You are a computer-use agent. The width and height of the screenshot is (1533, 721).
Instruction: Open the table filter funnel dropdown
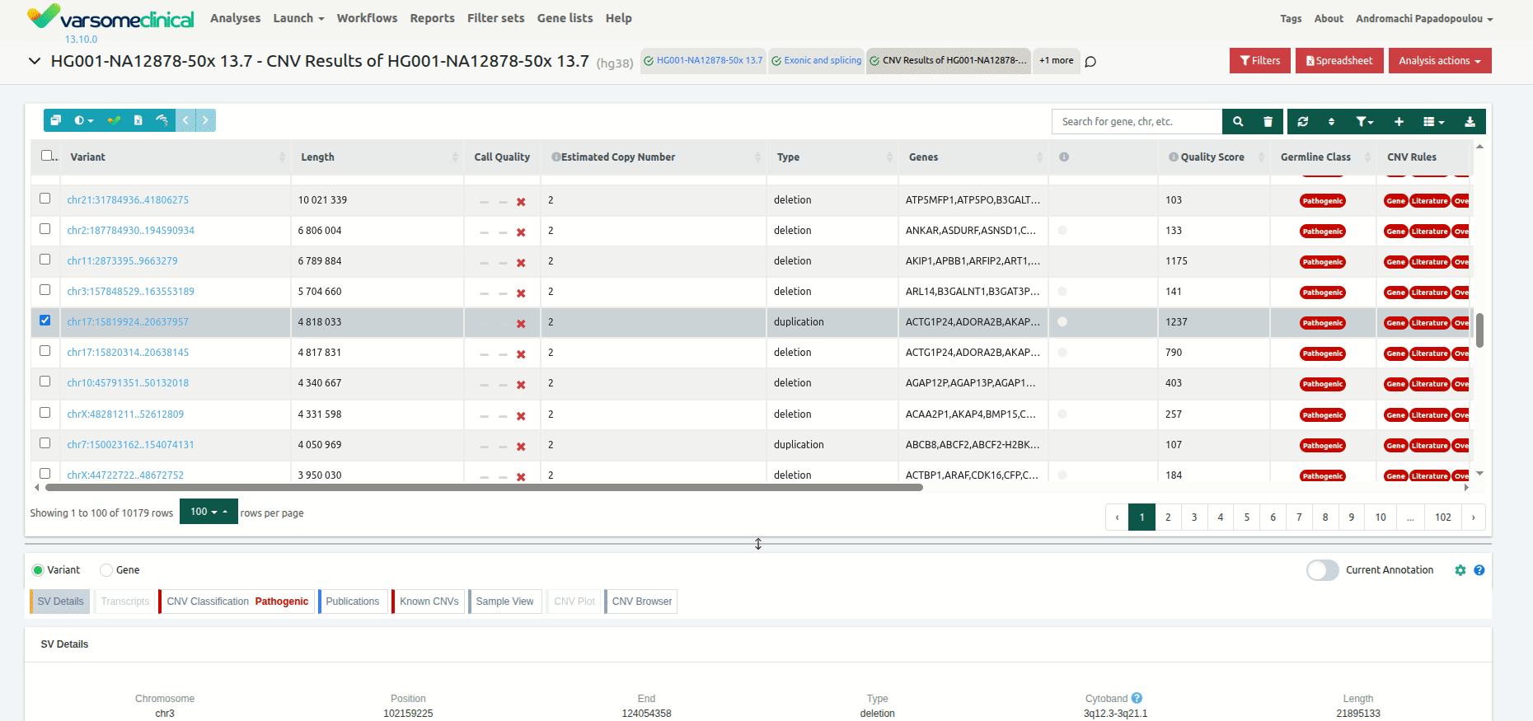(1364, 121)
